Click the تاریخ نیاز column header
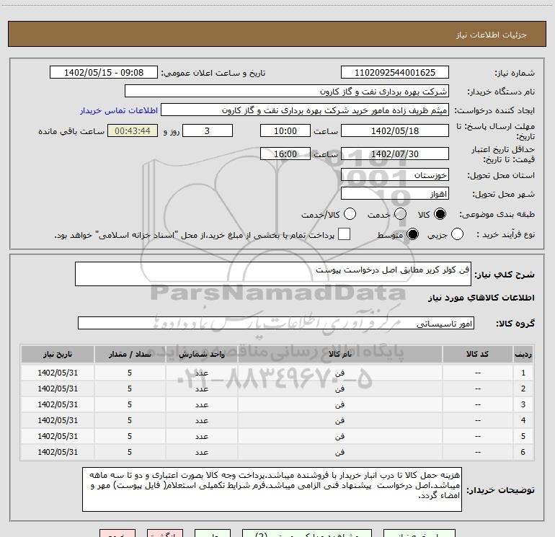 click(x=58, y=354)
